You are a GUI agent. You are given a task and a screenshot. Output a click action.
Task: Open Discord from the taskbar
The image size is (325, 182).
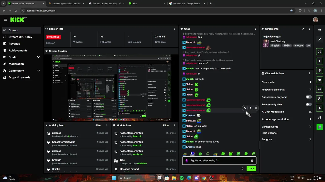click(x=197, y=178)
